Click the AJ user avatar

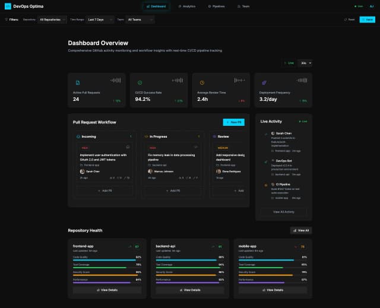coord(371,6)
